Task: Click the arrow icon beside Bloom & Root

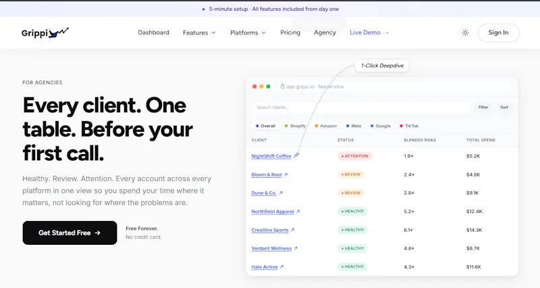Action: coord(286,174)
